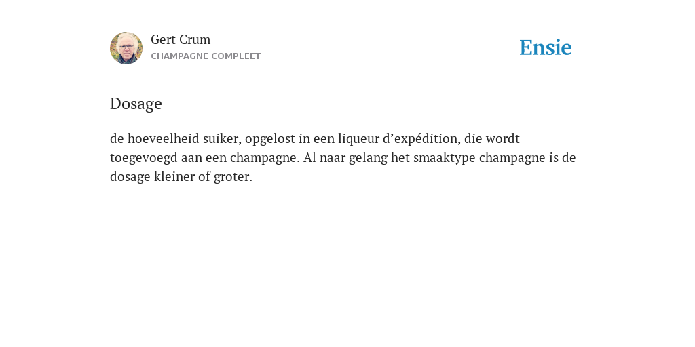Open the Ensie logo
The image size is (695, 347).
point(546,47)
